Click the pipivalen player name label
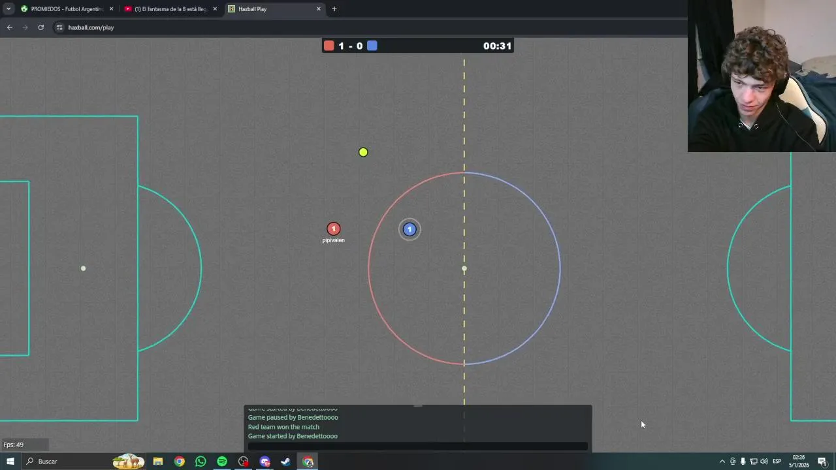The width and height of the screenshot is (836, 470). pos(333,240)
